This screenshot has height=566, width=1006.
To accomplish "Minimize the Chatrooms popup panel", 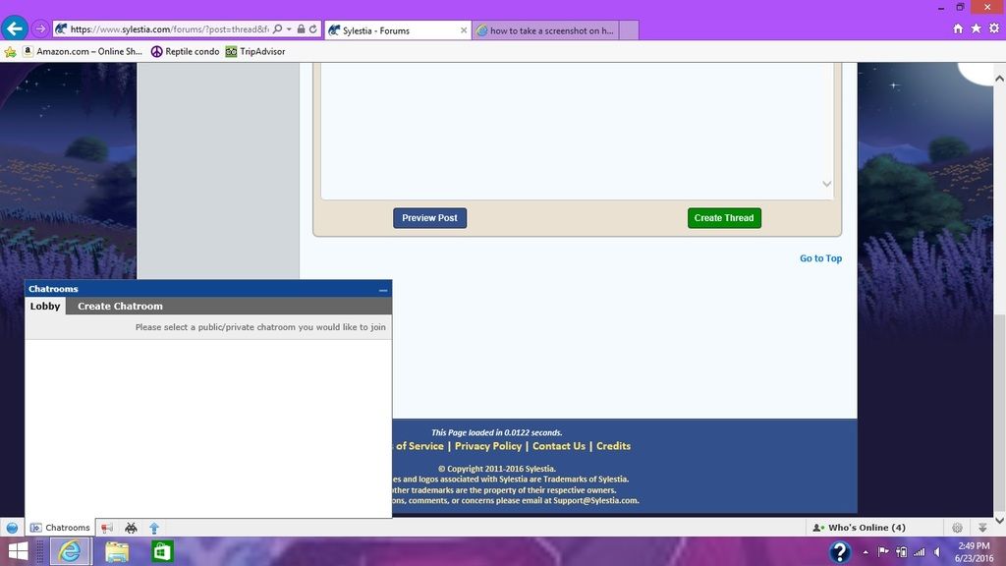I will 383,290.
